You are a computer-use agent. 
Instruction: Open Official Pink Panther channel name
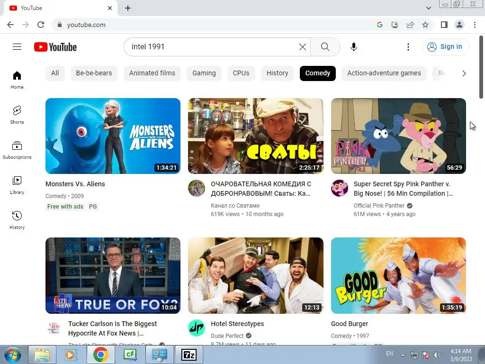click(x=379, y=206)
